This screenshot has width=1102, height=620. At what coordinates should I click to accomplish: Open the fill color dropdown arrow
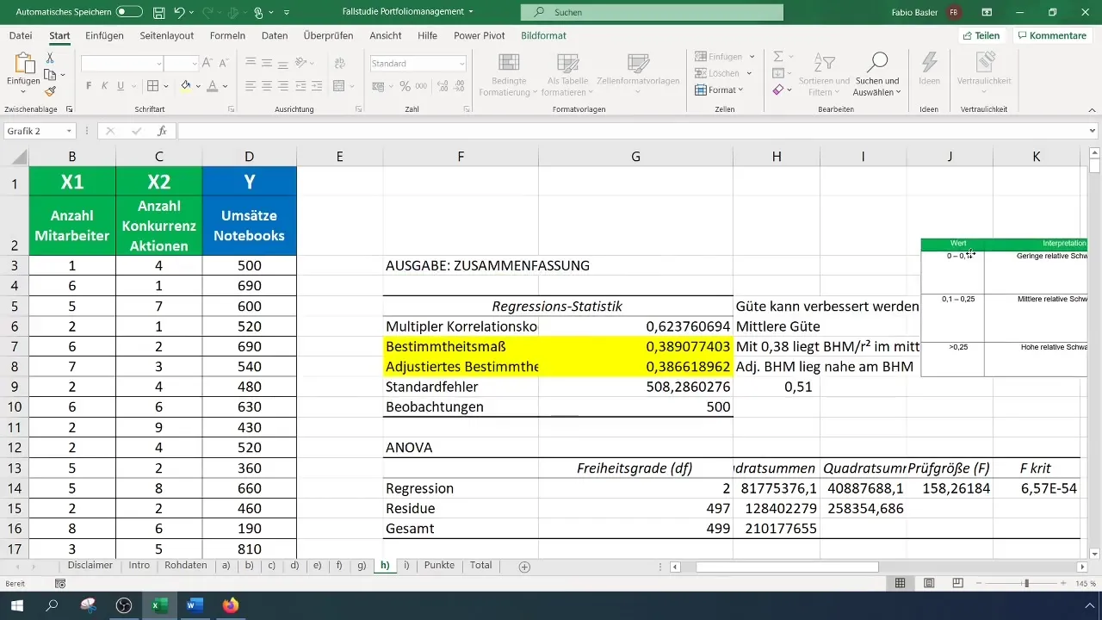tap(196, 86)
